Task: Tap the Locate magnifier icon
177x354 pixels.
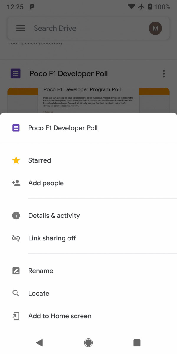Action: 16,294
